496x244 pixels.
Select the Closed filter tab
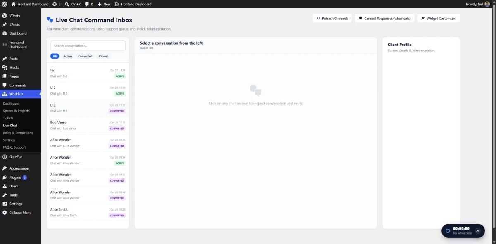[x=103, y=56]
